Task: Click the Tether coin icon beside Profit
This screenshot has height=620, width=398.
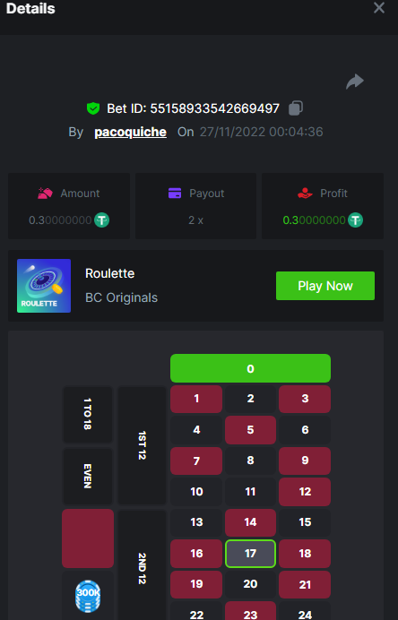Action: [355, 220]
